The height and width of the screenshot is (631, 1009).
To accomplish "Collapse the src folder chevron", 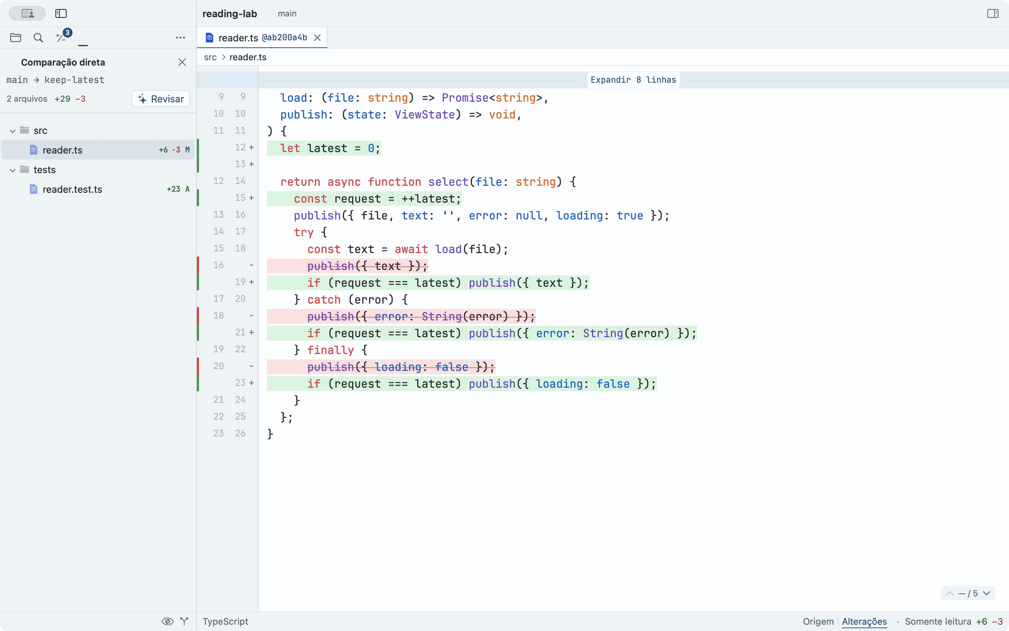I will pos(13,131).
